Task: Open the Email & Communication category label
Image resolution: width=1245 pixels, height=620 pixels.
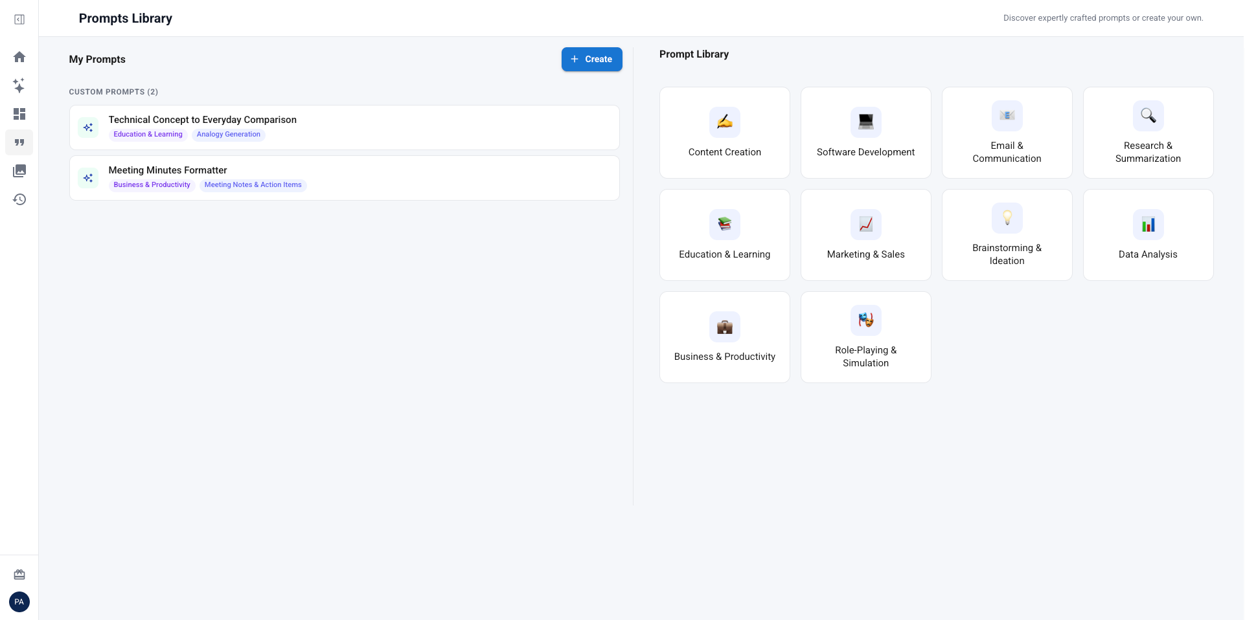Action: pyautogui.click(x=1007, y=152)
